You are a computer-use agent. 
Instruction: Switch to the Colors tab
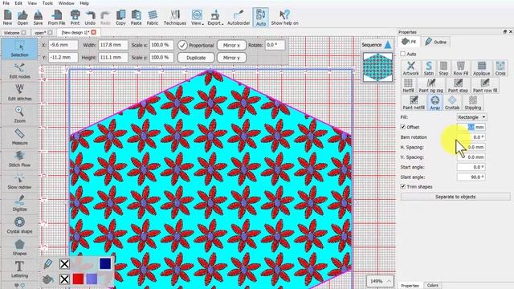point(432,286)
